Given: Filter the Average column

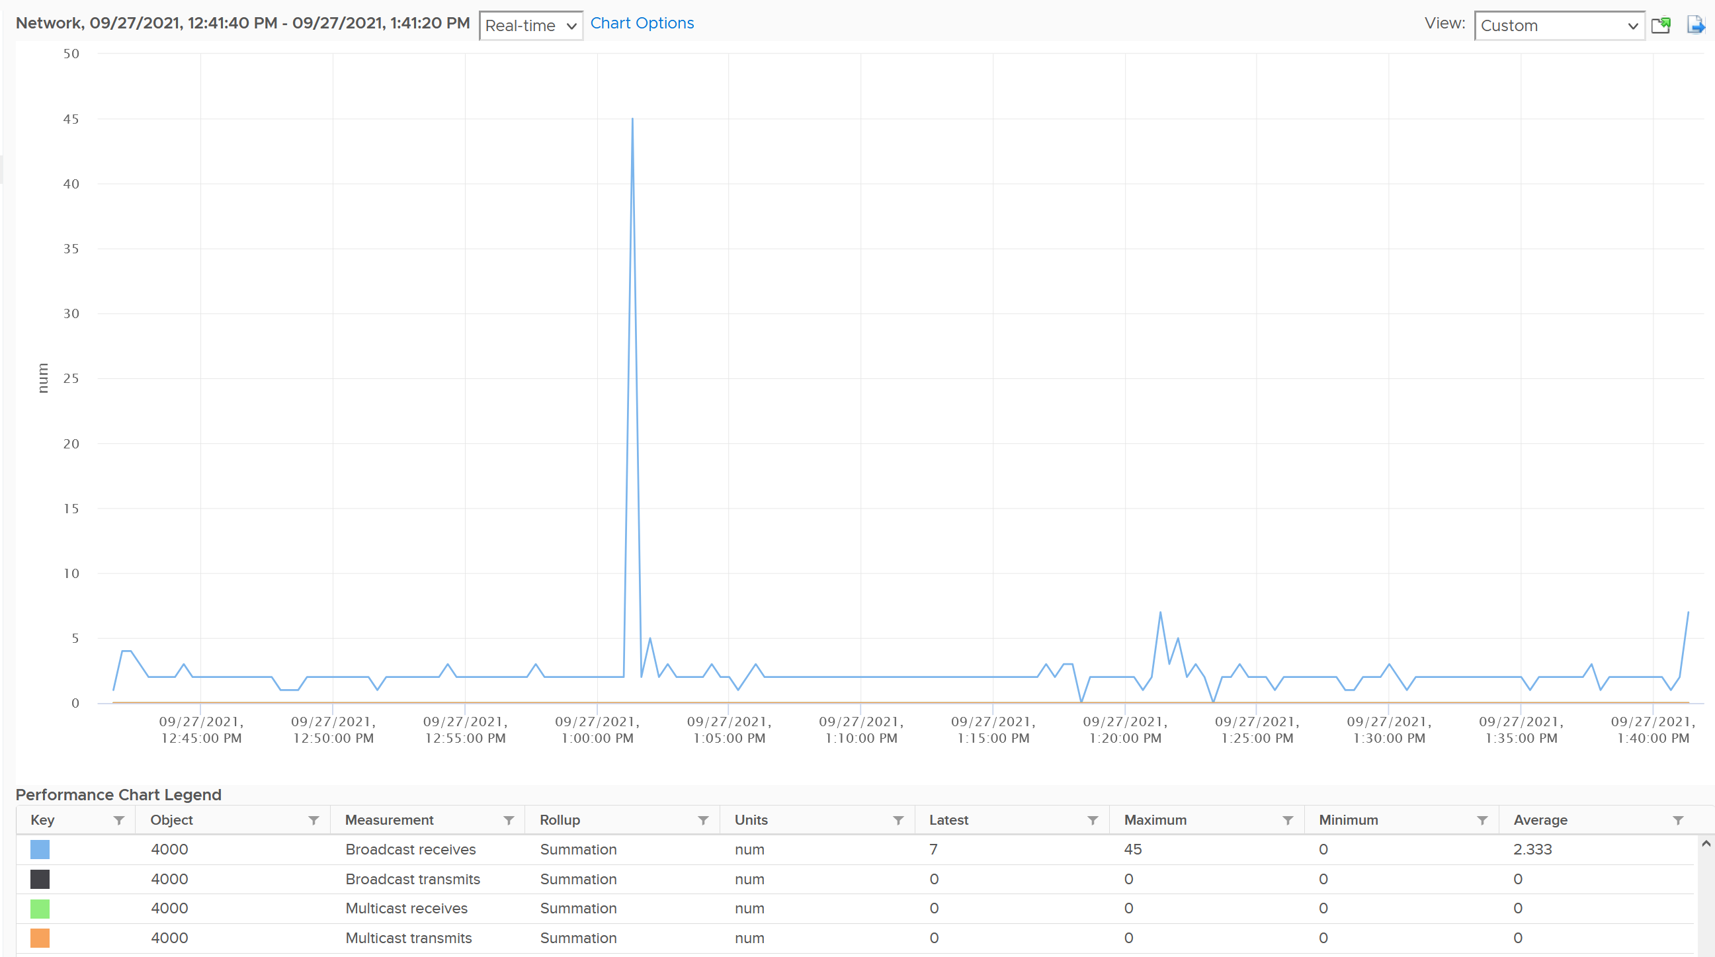Looking at the screenshot, I should 1678,820.
